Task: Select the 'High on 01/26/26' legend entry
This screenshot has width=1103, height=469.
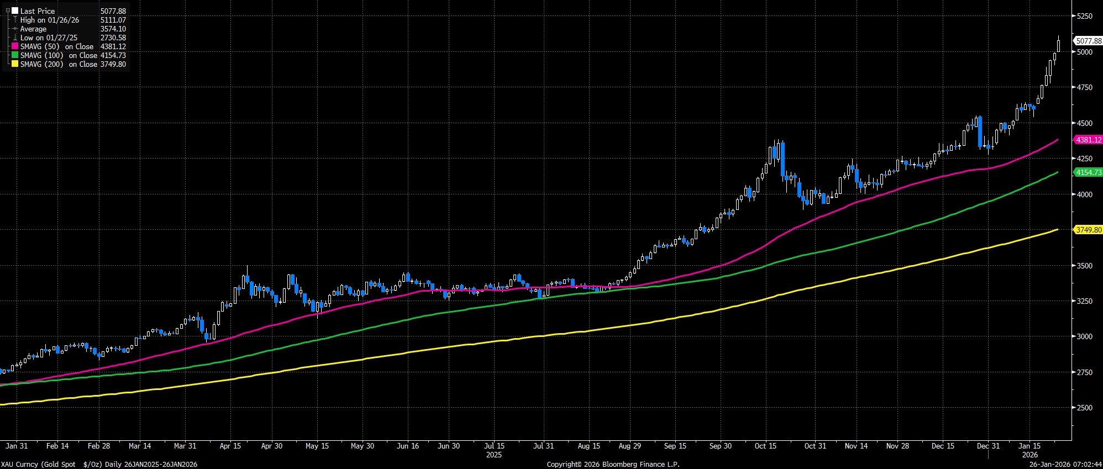Action: (50, 20)
